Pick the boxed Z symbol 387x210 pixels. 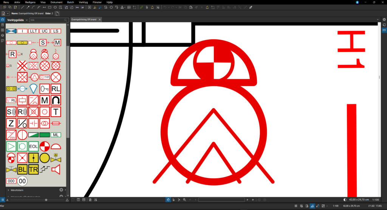(x=11, y=123)
